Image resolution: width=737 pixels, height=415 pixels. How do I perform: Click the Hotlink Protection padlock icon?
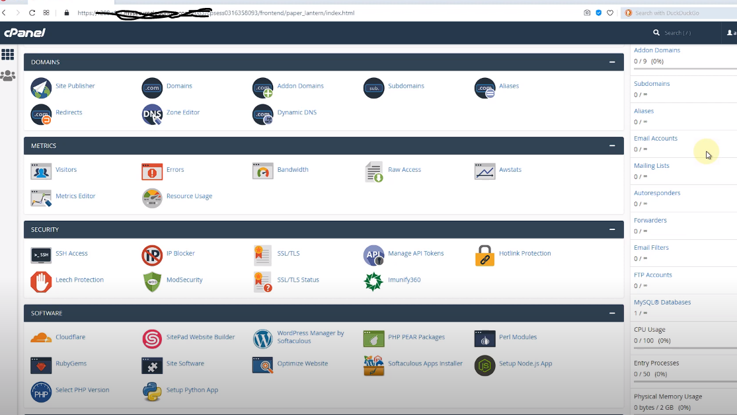point(485,255)
